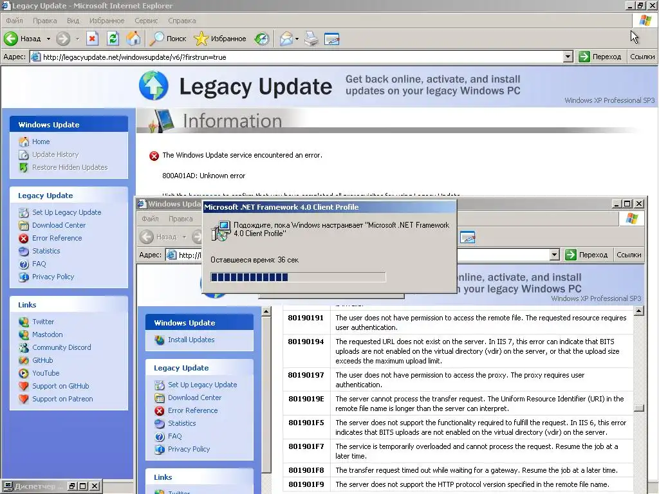This screenshot has height=494, width=659.
Task: Open Mail icon dropdown arrow
Action: point(297,39)
